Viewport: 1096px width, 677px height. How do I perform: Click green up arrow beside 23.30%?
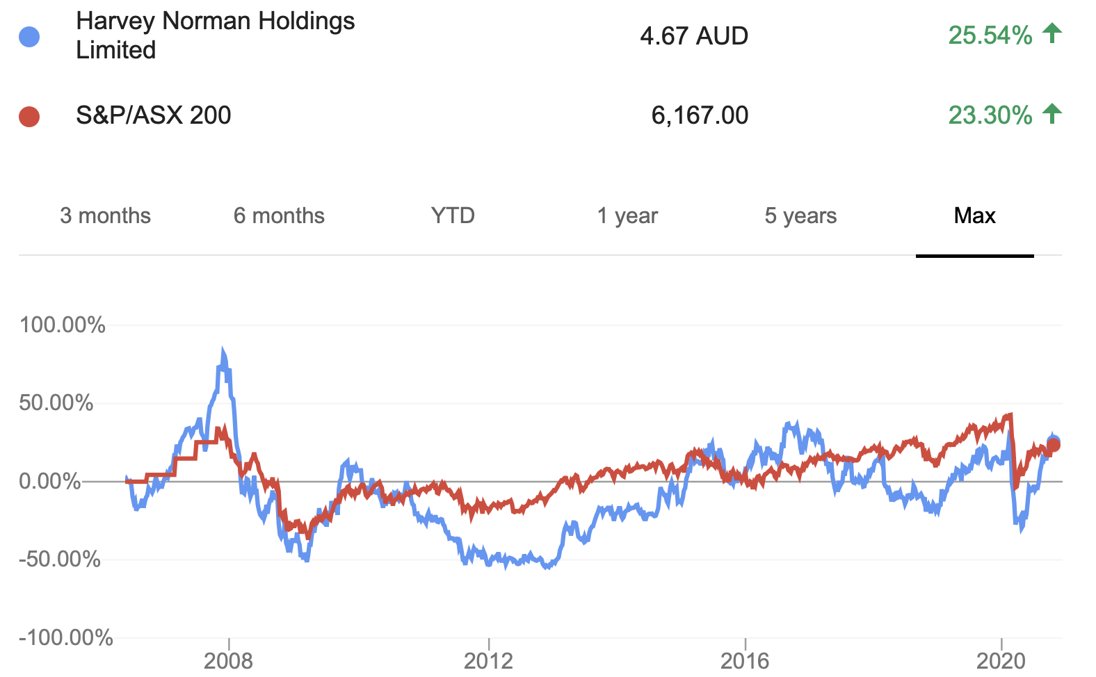(1052, 113)
